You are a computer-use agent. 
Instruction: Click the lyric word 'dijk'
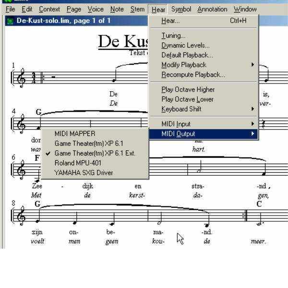[88, 186]
